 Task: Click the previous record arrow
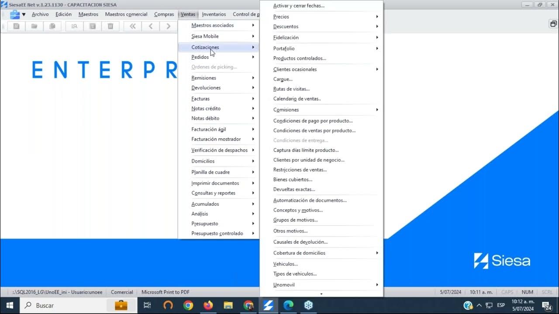click(x=151, y=26)
